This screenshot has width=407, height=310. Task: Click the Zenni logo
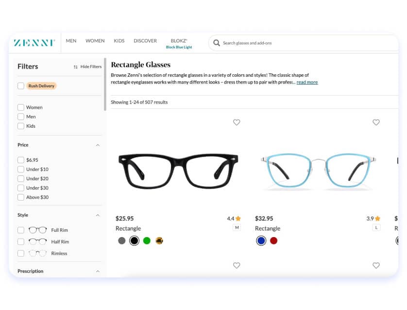coord(34,43)
